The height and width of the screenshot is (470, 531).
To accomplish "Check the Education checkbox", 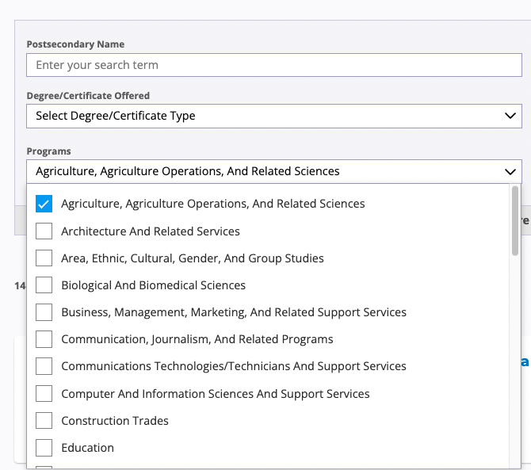I will [x=44, y=448].
